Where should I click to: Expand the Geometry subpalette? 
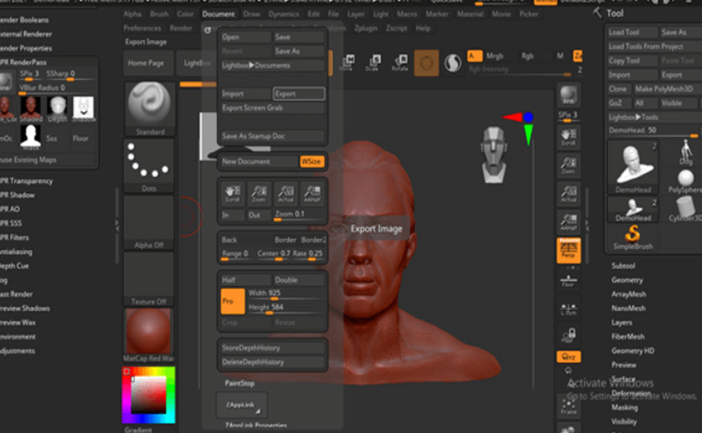[x=627, y=280]
